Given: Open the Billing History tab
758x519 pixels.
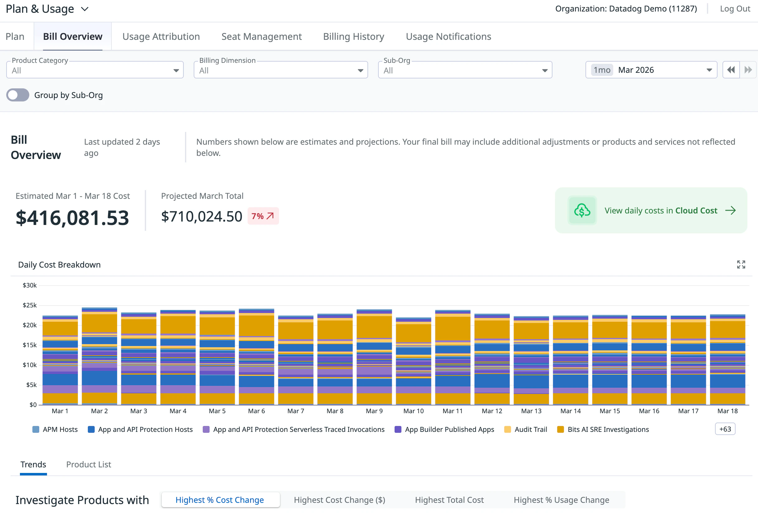Looking at the screenshot, I should tap(353, 36).
